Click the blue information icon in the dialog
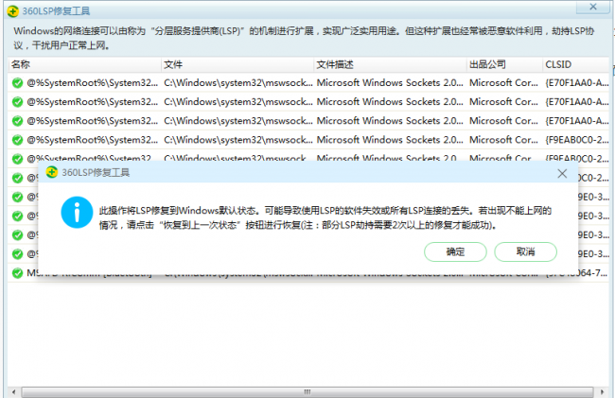Viewport: 615px width, 398px height. (x=77, y=213)
